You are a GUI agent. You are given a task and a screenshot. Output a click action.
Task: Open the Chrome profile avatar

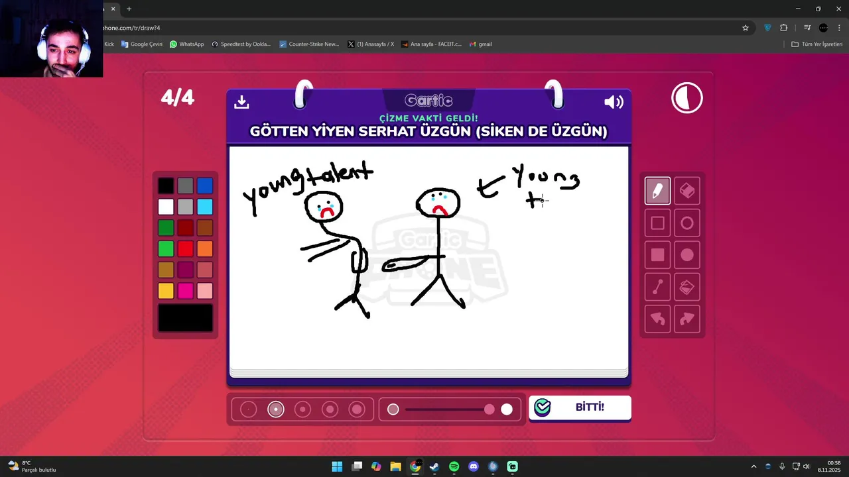(x=823, y=28)
